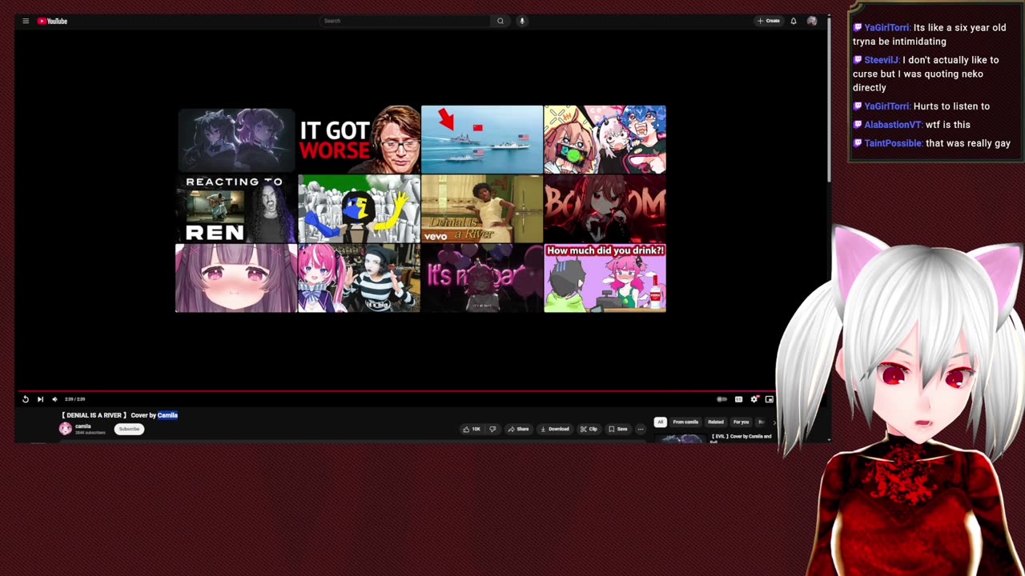Open notifications bell
This screenshot has width=1025, height=576.
pos(794,21)
